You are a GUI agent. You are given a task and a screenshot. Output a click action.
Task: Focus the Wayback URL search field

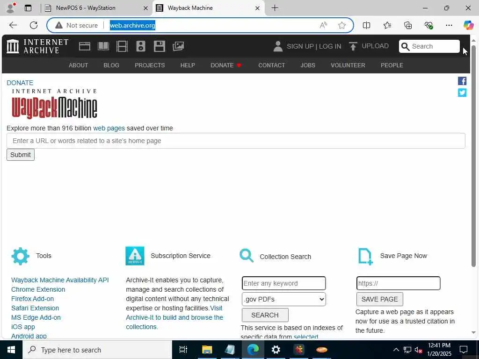(x=236, y=141)
